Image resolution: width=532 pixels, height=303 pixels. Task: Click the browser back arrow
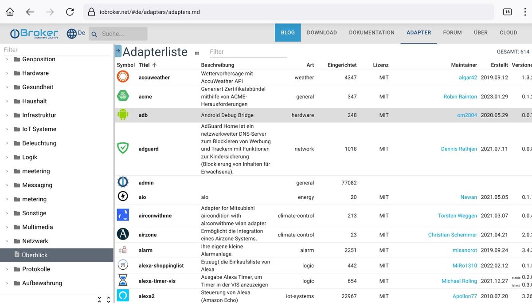point(30,12)
